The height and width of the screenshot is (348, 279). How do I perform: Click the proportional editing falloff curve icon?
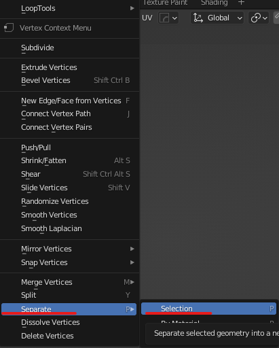pos(164,18)
